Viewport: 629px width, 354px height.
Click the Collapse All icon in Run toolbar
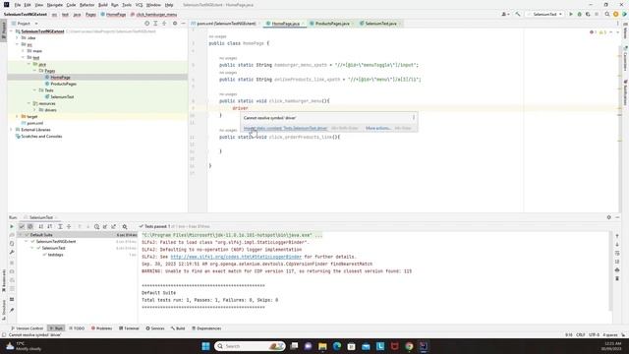coord(69,227)
